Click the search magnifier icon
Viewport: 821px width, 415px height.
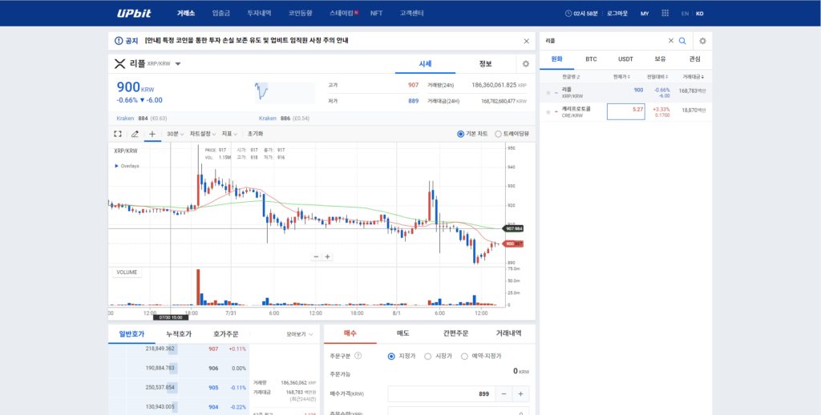point(682,41)
